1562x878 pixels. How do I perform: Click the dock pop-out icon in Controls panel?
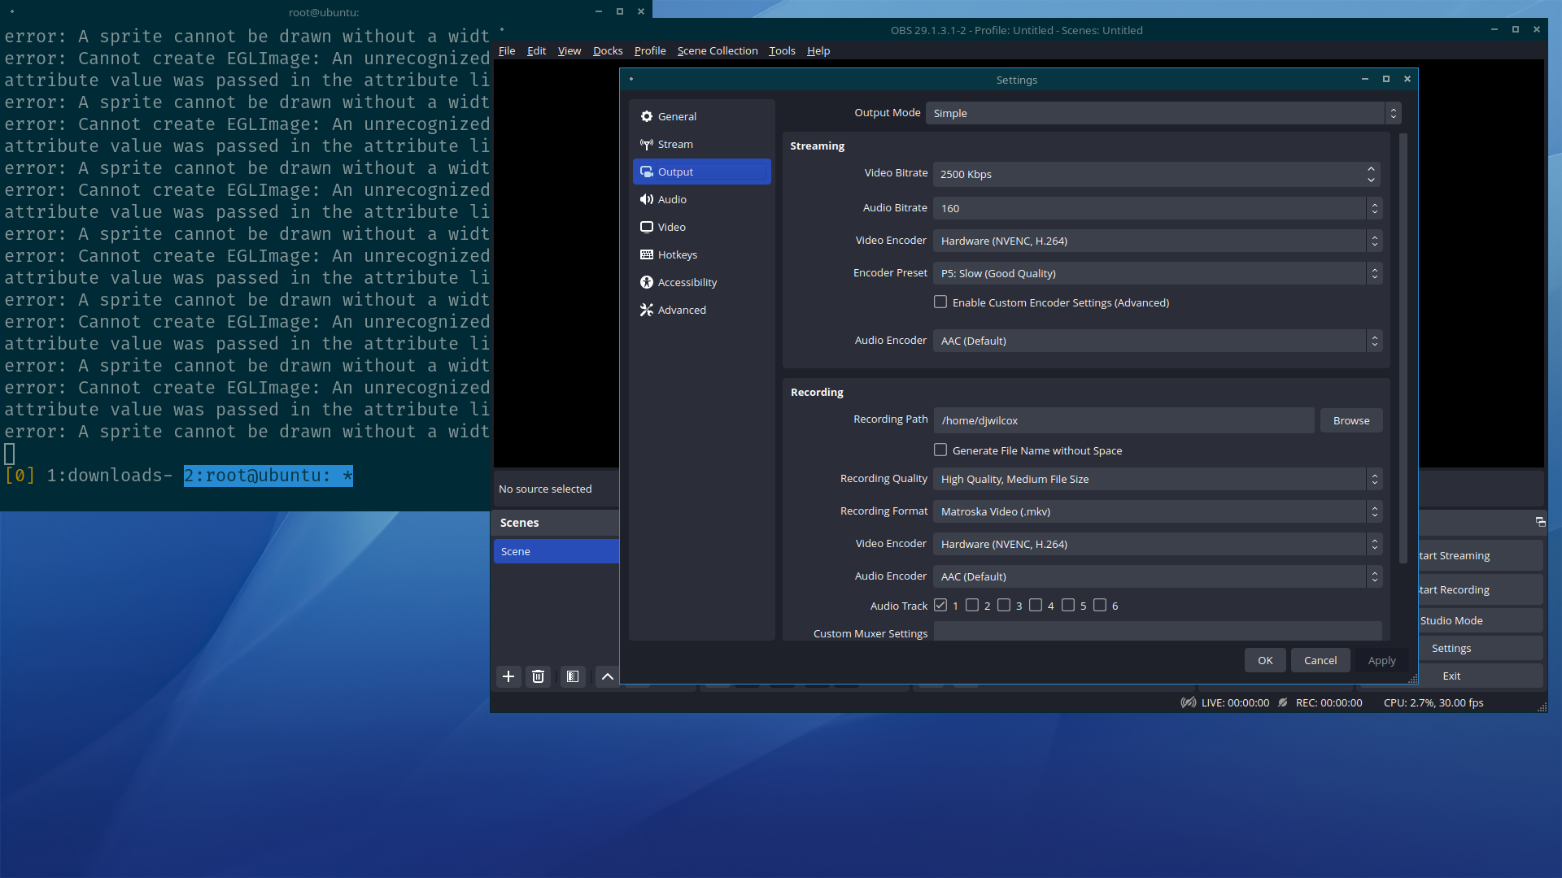point(1540,522)
